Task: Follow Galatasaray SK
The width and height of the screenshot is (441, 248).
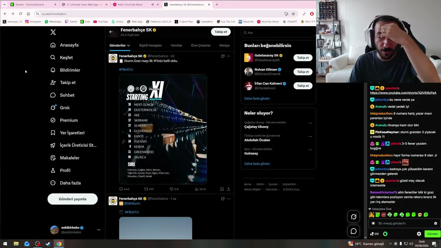Action: click(x=303, y=58)
